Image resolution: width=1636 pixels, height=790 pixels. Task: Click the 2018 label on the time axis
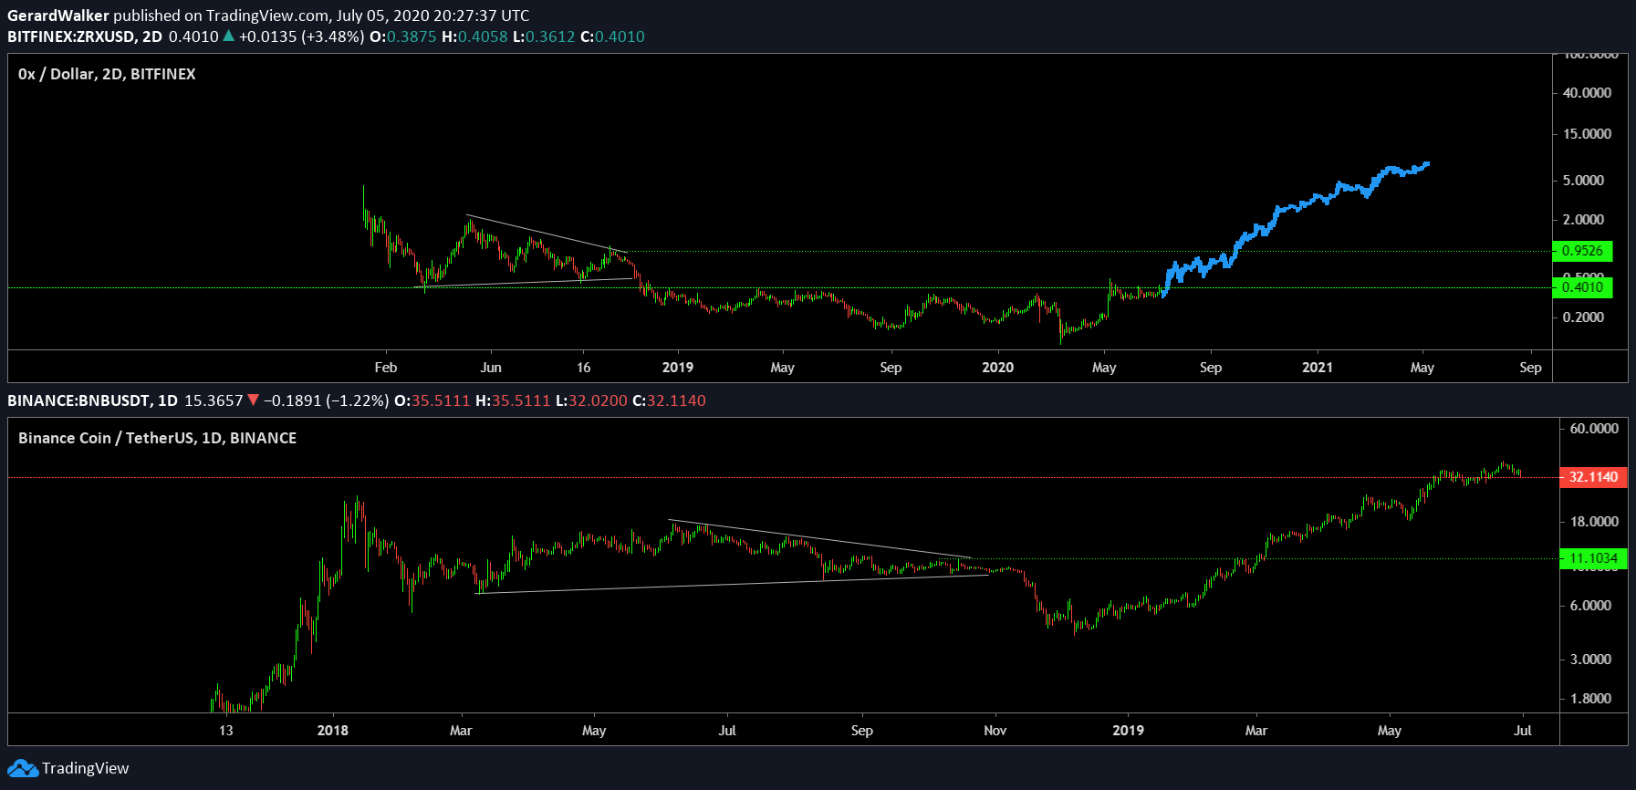coord(333,731)
